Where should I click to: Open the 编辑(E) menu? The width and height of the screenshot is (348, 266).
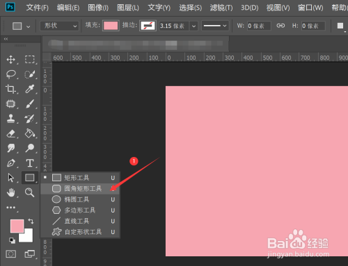(68, 8)
